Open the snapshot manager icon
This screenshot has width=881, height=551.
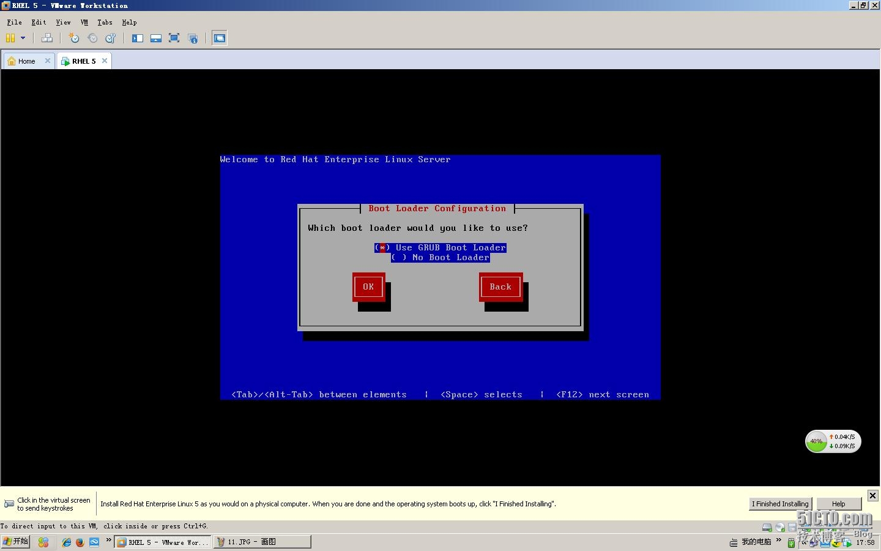tap(111, 38)
